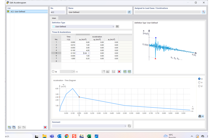Image resolution: width=213 pixels, height=138 pixels.
Task: Click the Name input field
Action: click(98, 12)
